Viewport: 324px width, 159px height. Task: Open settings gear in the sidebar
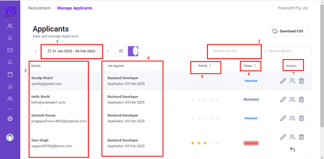click(x=10, y=119)
